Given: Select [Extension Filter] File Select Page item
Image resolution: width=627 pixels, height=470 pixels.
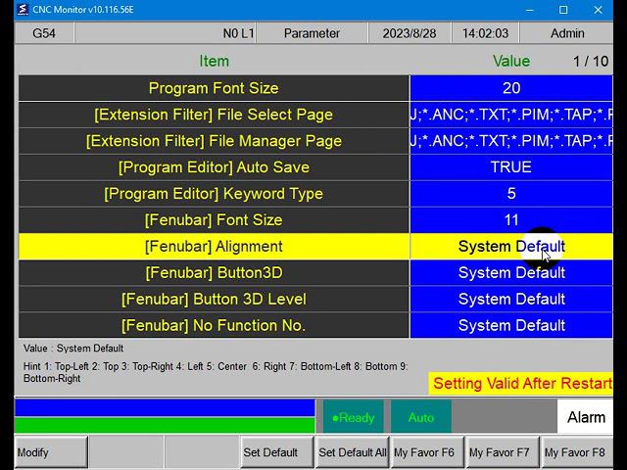Looking at the screenshot, I should [x=214, y=115].
